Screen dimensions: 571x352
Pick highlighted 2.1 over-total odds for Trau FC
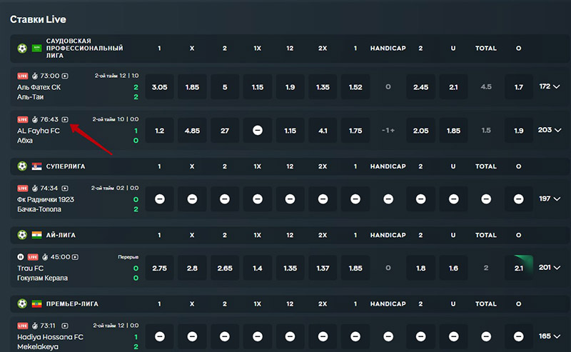519,268
